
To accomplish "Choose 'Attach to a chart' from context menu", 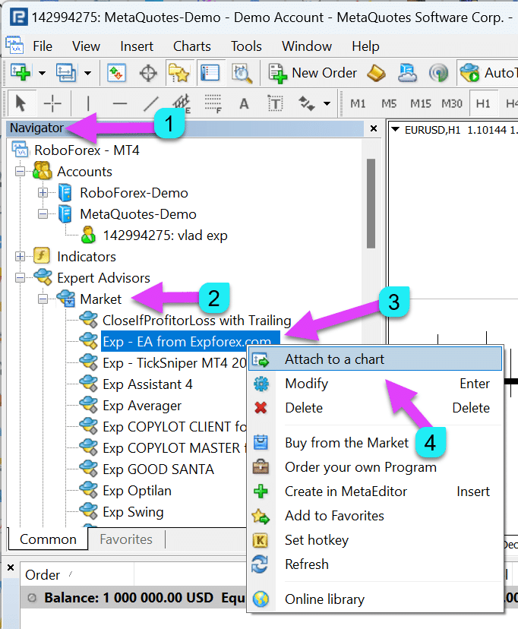I will (334, 359).
